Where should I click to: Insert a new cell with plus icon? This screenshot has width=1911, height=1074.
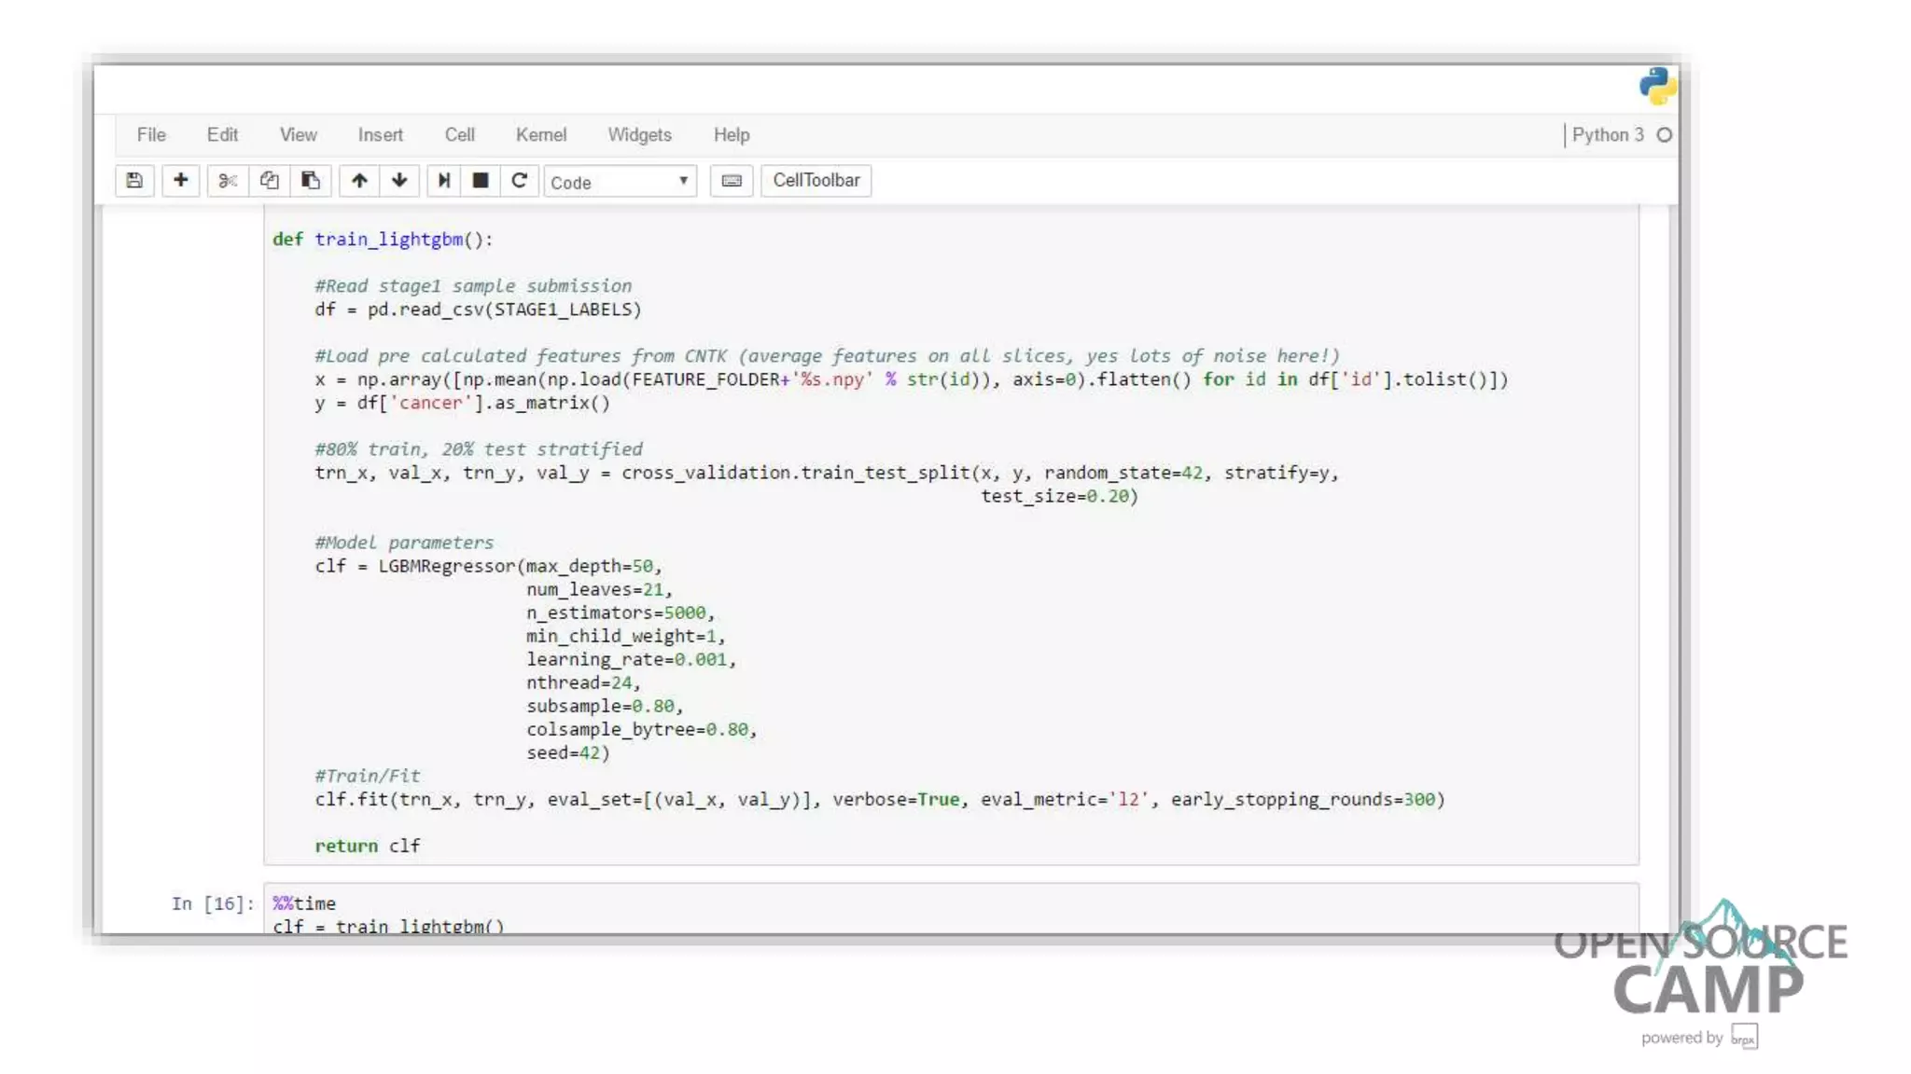pos(181,181)
